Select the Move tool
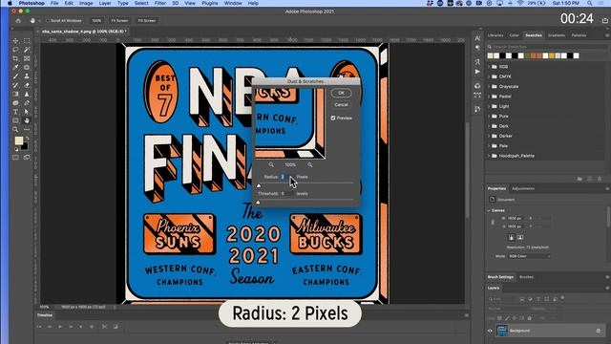 click(15, 40)
